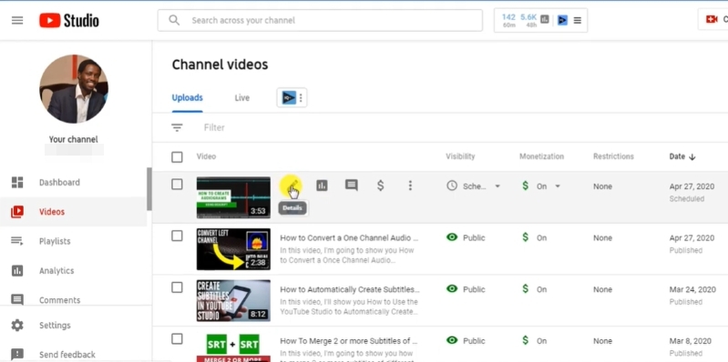Open the extension bar chart icon in header
728x362 pixels.
pyautogui.click(x=545, y=19)
